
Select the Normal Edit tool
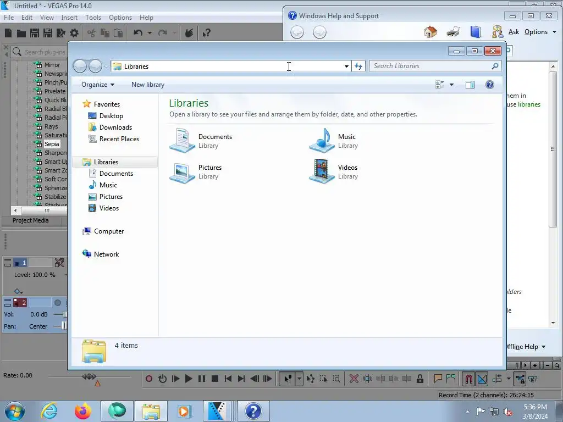pyautogui.click(x=288, y=379)
